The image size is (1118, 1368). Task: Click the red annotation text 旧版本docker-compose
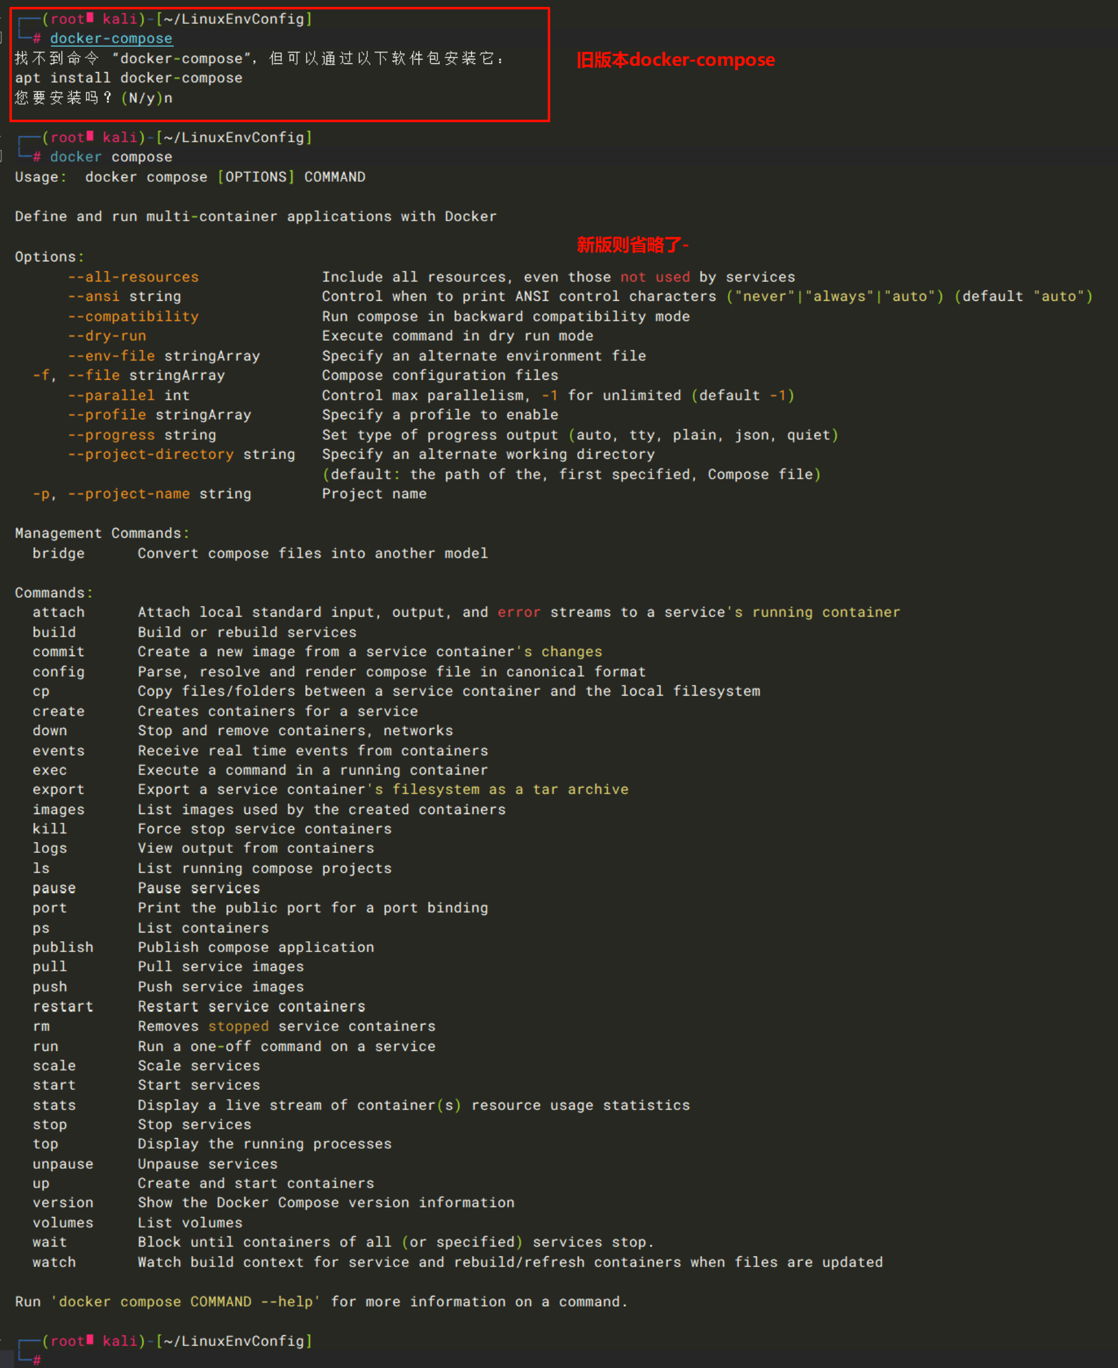click(675, 60)
